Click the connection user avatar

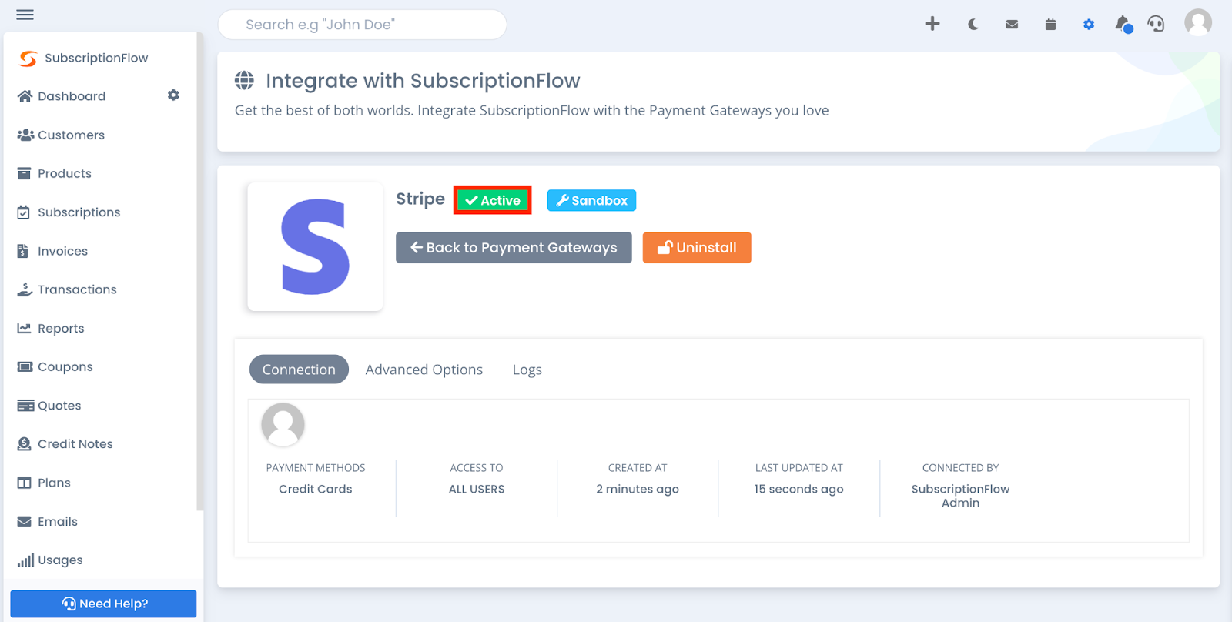click(x=283, y=424)
